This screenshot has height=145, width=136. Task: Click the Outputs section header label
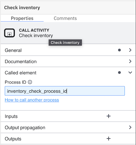(x=13, y=139)
